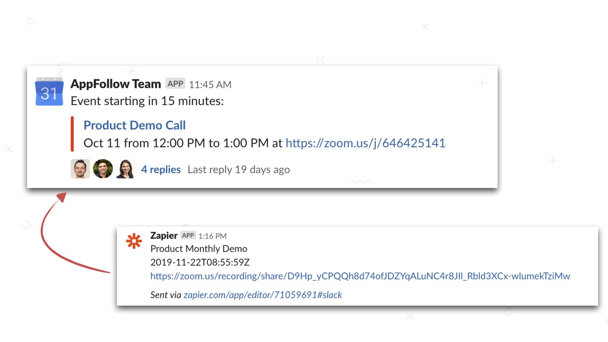Click the red attachment bar beside event
Screen dimensions: 608x342
72,134
